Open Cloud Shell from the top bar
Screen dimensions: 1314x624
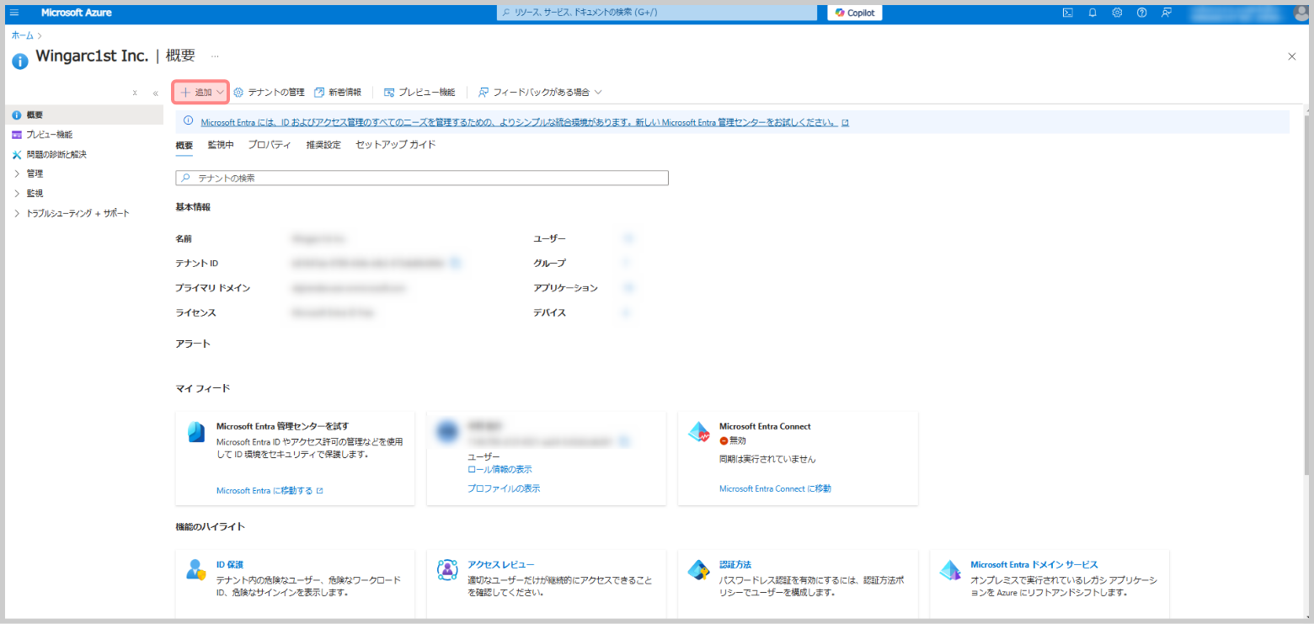coord(1067,13)
